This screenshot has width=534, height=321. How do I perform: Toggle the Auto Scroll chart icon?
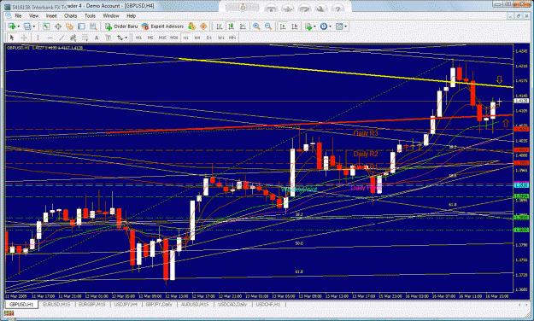(x=283, y=26)
